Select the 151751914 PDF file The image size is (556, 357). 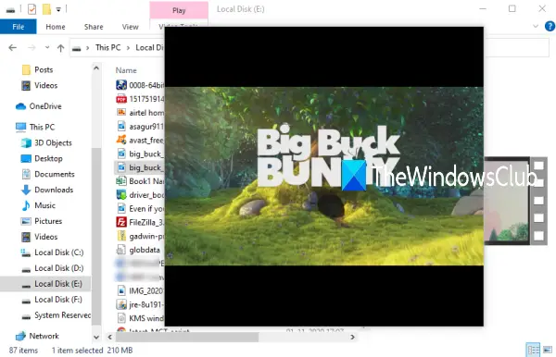click(x=140, y=99)
